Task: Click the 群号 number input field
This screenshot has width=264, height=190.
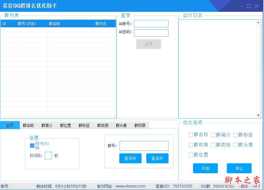Action: pos(144,146)
